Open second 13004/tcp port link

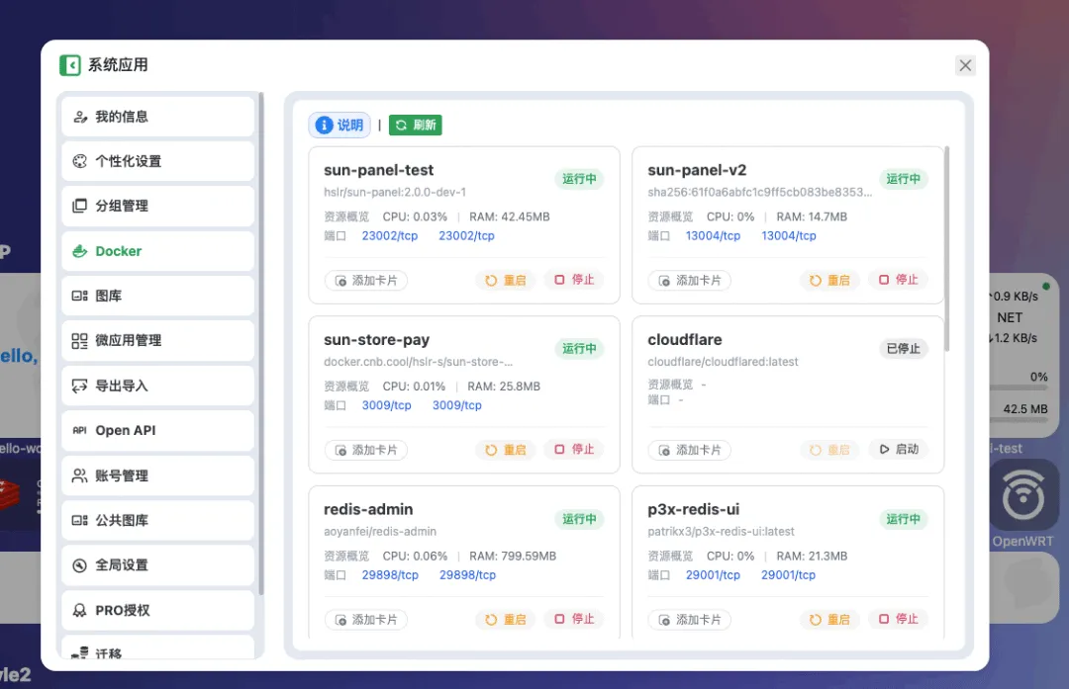tap(788, 235)
